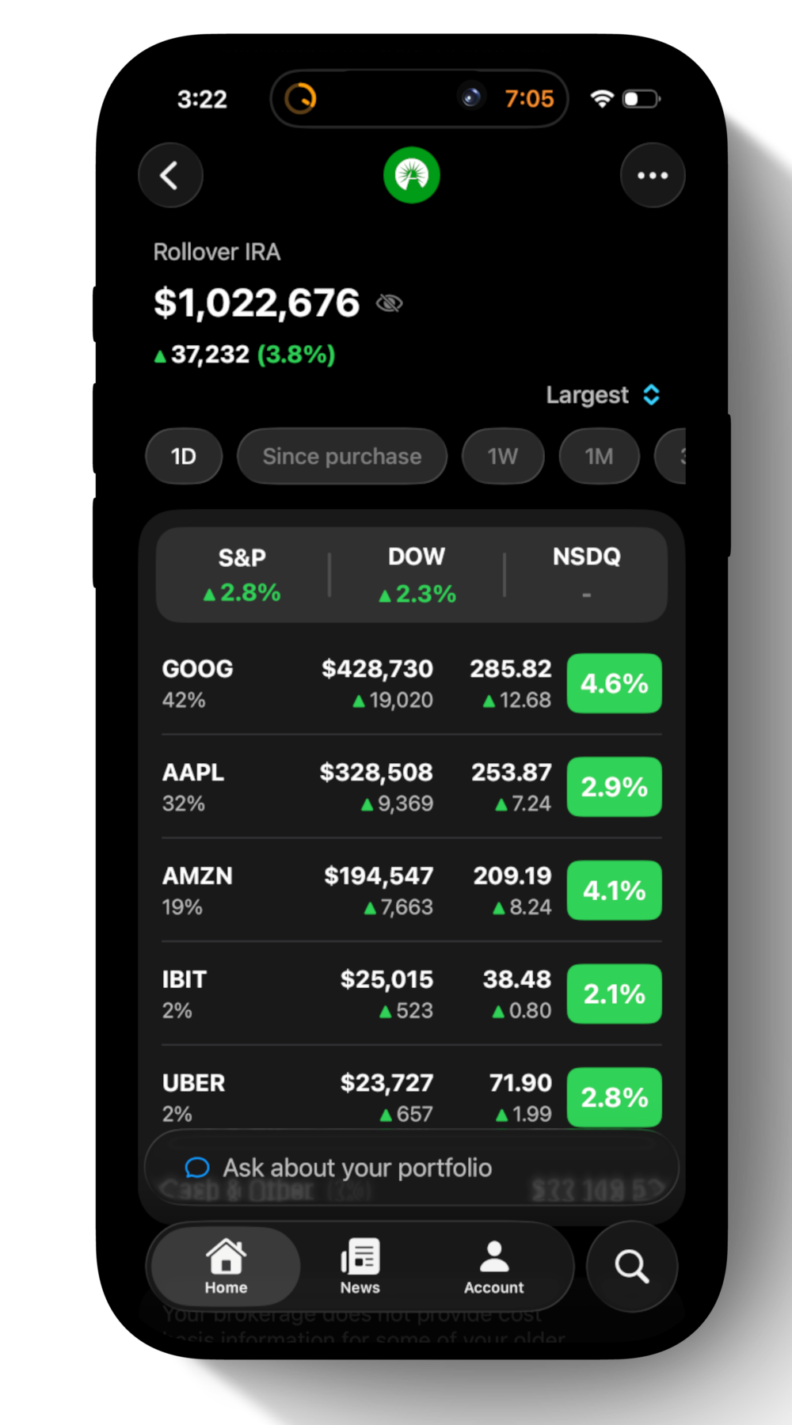Open the AAPL holding row
The image size is (792, 1425).
point(356,787)
